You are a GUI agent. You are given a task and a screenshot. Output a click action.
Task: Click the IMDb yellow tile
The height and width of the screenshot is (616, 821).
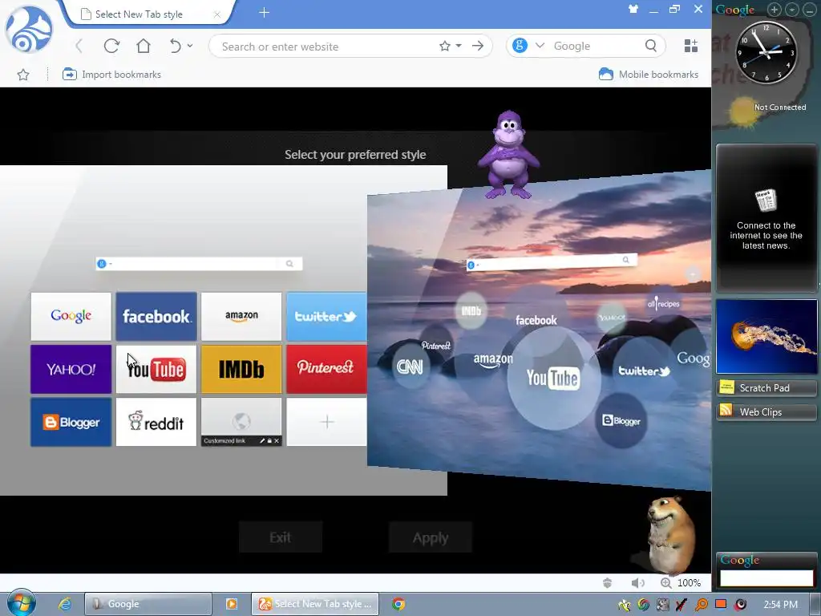coord(241,369)
